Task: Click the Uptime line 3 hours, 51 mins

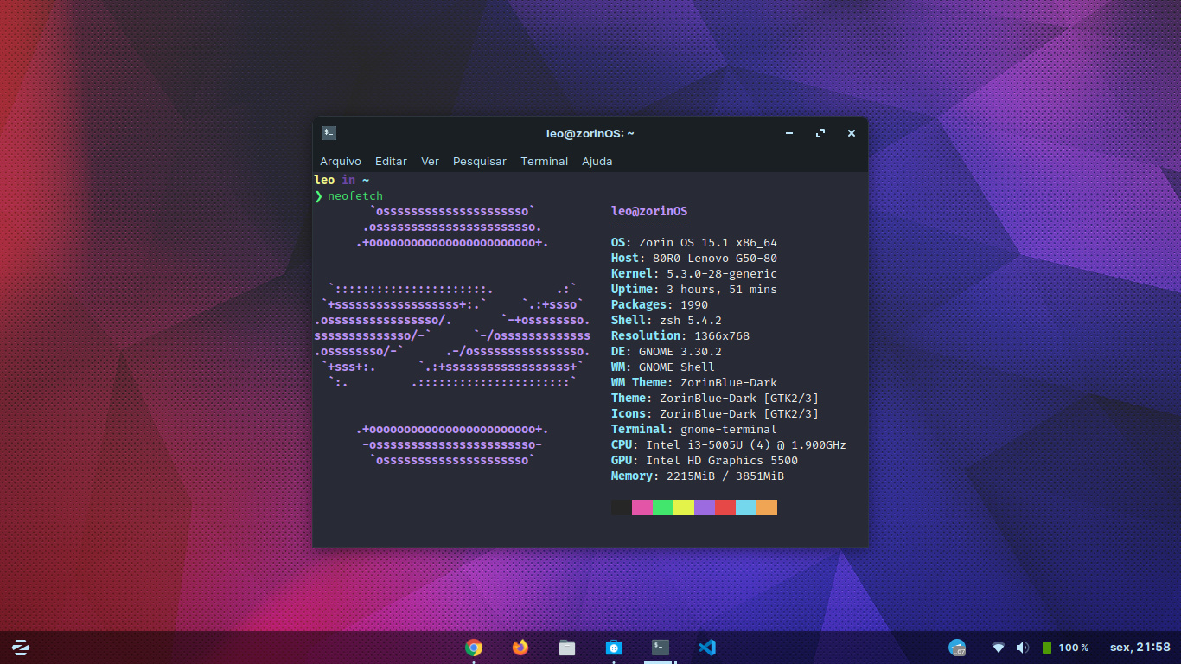Action: [x=694, y=290]
